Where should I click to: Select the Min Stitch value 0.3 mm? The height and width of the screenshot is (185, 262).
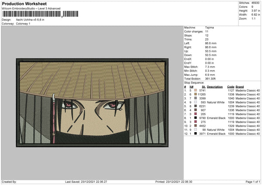(x=210, y=71)
